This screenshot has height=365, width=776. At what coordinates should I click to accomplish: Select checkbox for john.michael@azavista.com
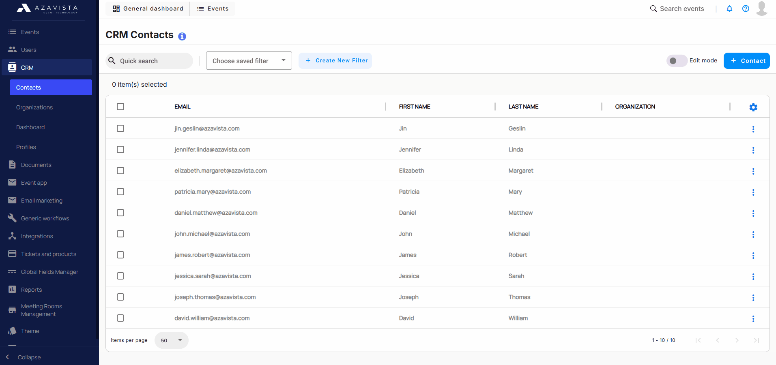tap(120, 234)
